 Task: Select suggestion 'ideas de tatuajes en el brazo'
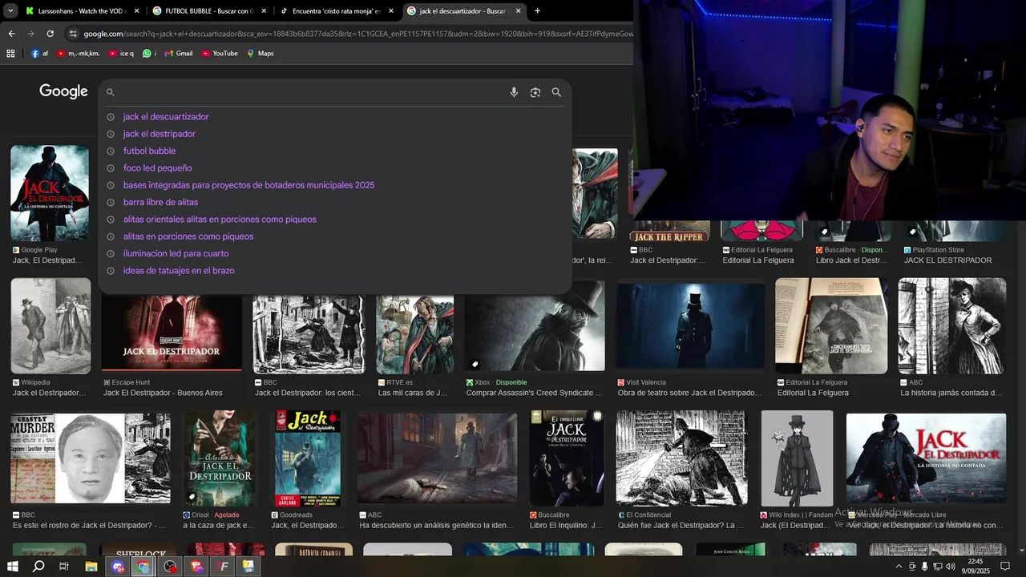coord(179,271)
